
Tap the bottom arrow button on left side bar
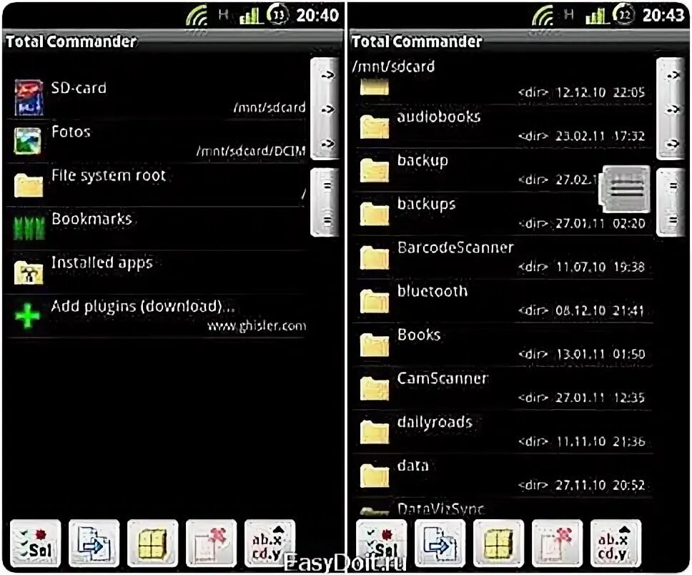(327, 144)
